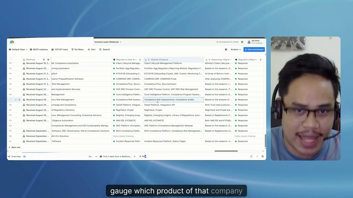Screen dimensions: 353x198
Task: Expand the Pull in data from a Webhook dropdown
Action: tap(134, 156)
